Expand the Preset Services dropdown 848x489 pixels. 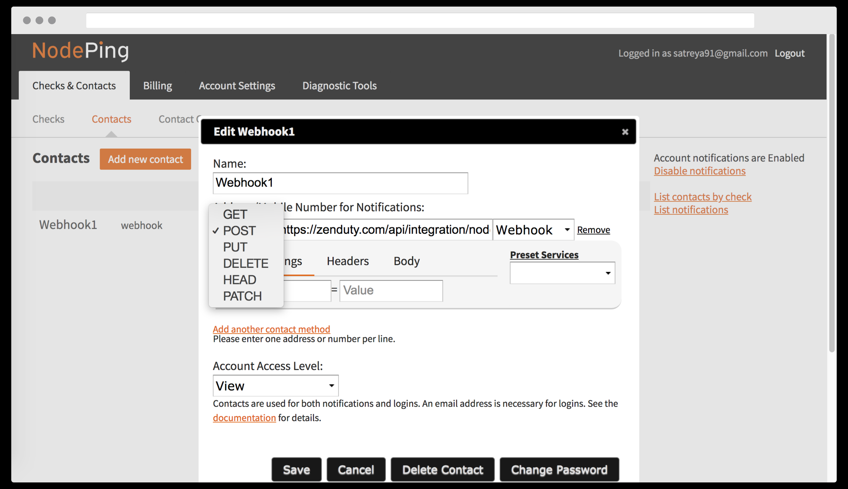click(562, 273)
